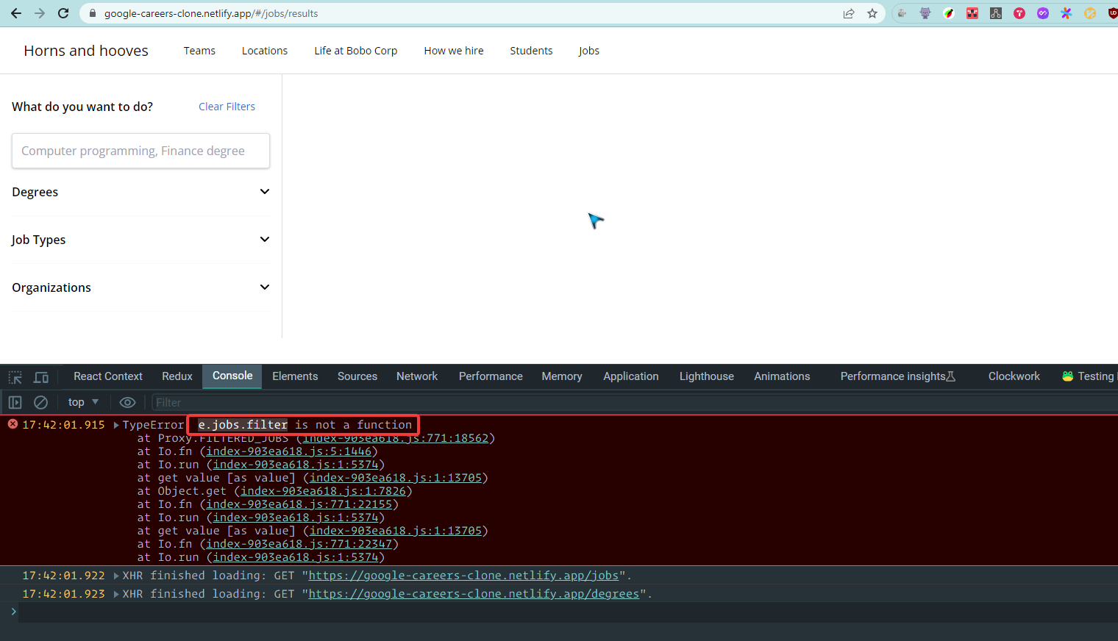Viewport: 1118px width, 641px height.
Task: Open the Sources tab
Action: (x=357, y=376)
